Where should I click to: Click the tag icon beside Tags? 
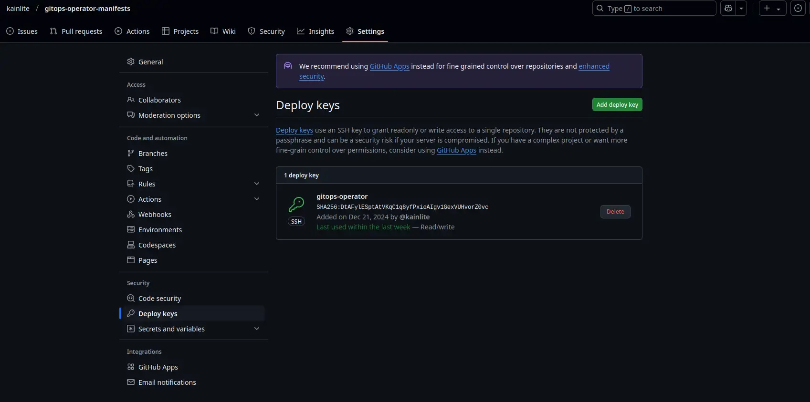[x=131, y=168]
